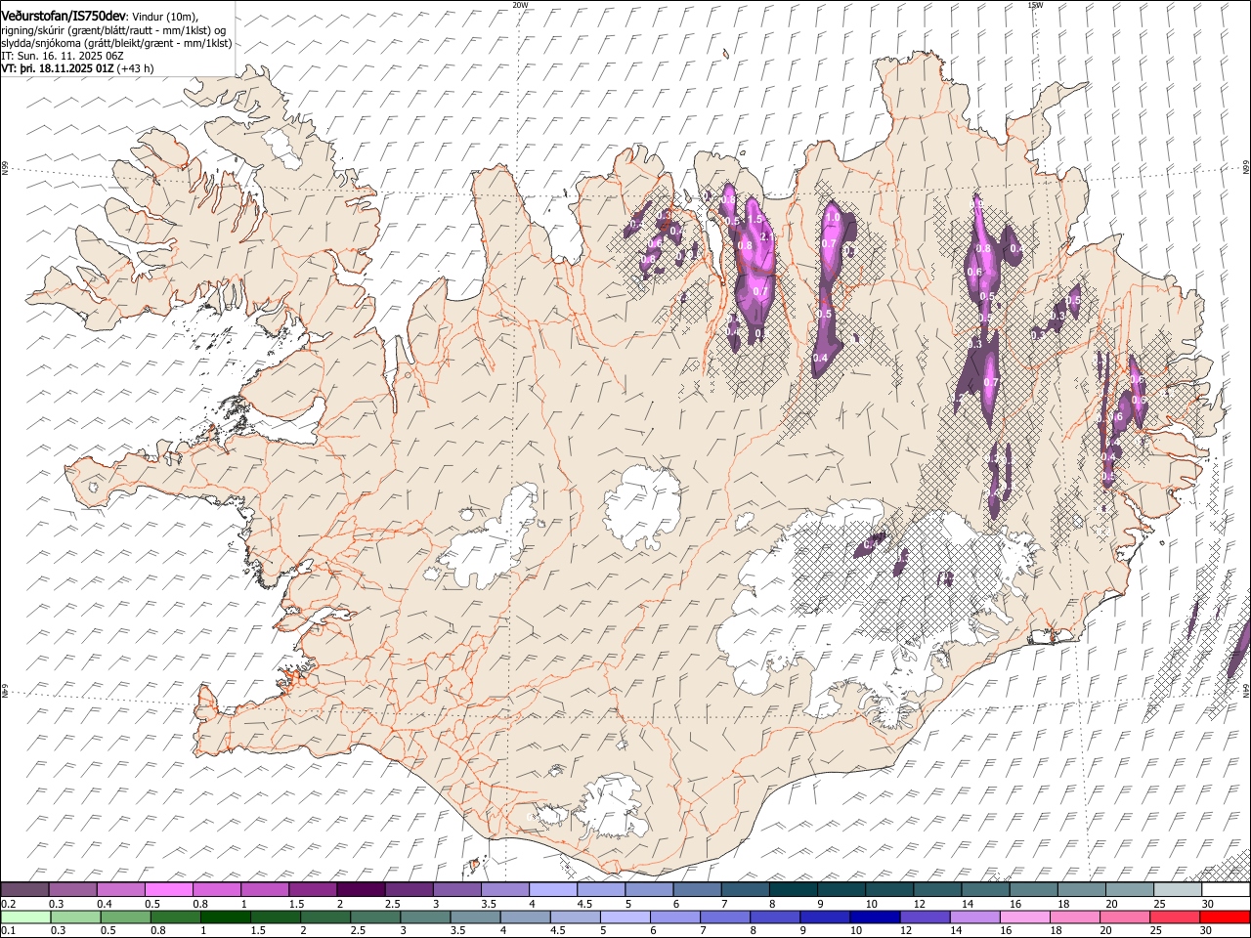
Task: Pick darkest green lower swatch between 1 and 1.5
Action: tap(226, 917)
